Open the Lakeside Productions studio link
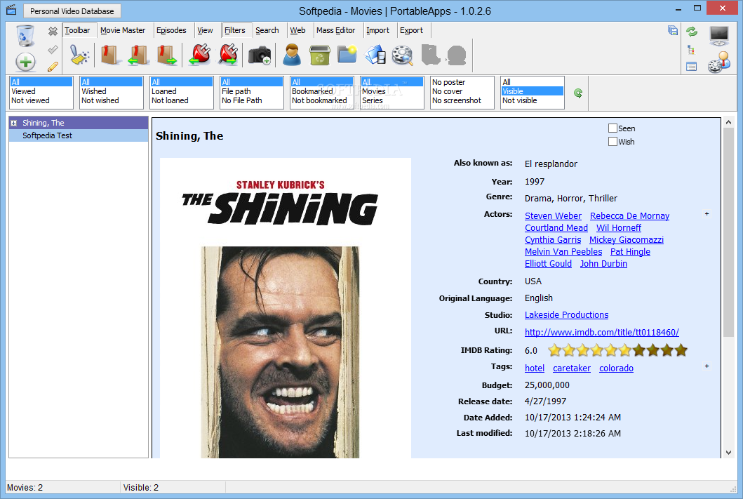Screen dimensions: 743x499 coord(566,314)
